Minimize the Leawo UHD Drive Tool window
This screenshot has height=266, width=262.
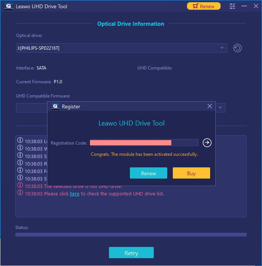click(x=244, y=6)
